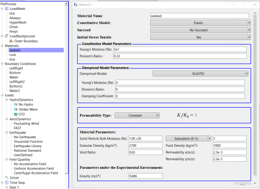Click the Stokes Wave icon
This screenshot has height=189, width=260.
pos(16,109)
